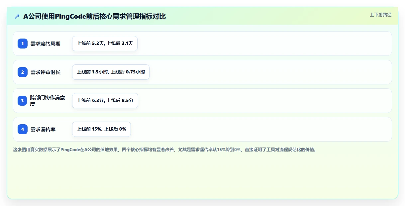Select the 需求评审时长 label
405x206 pixels.
[x=46, y=72]
